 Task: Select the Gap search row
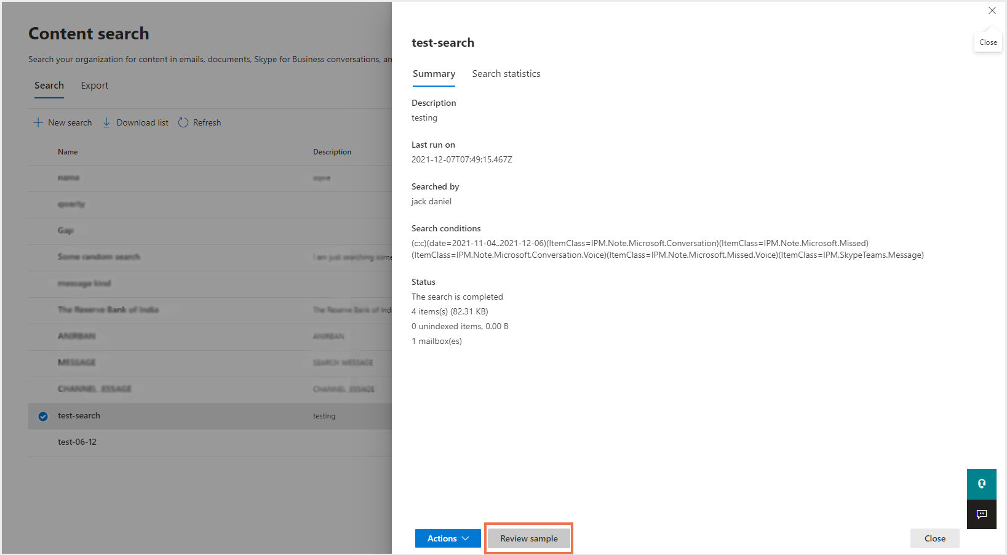pyautogui.click(x=66, y=231)
